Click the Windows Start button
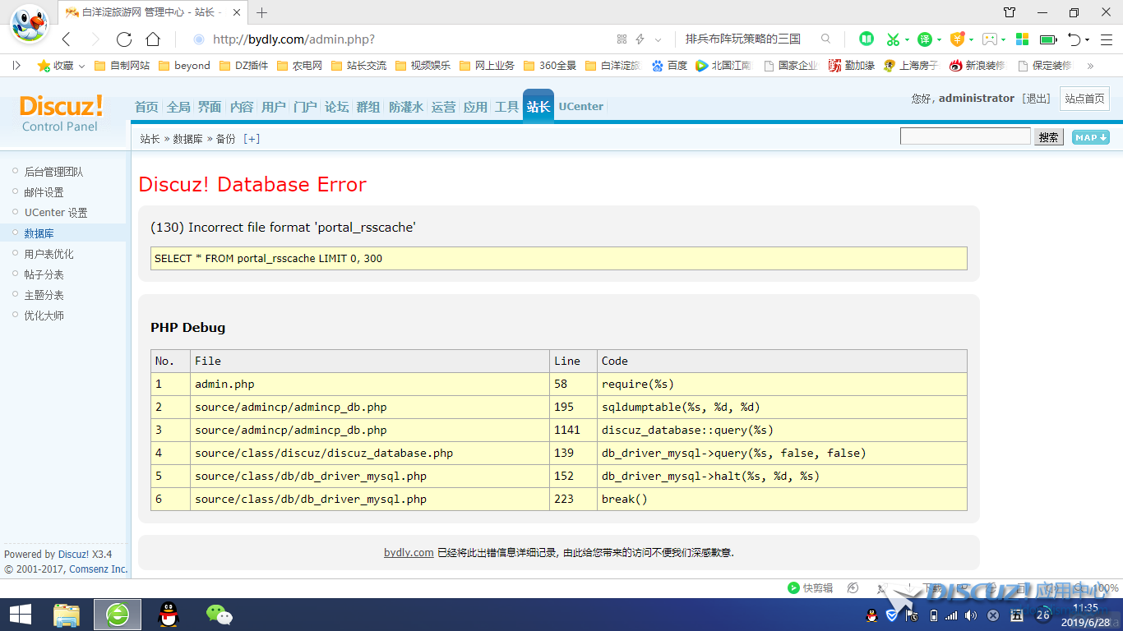The width and height of the screenshot is (1123, 631). [x=21, y=615]
